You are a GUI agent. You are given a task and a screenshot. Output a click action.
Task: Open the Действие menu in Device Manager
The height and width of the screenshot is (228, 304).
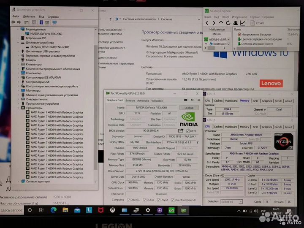click(x=29, y=16)
